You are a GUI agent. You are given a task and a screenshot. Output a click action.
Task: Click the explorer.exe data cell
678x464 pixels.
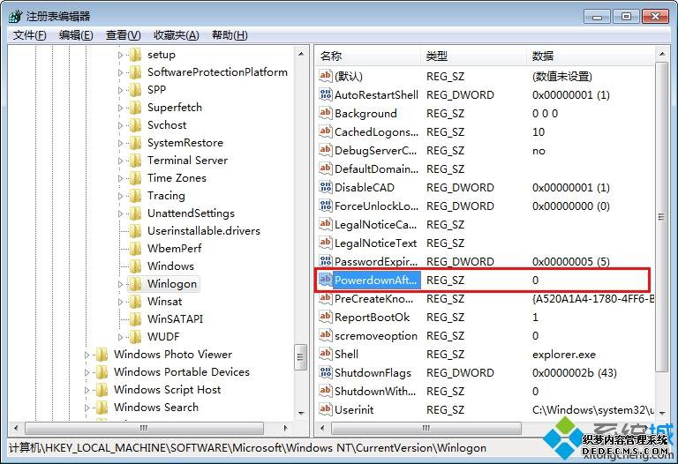(x=564, y=355)
